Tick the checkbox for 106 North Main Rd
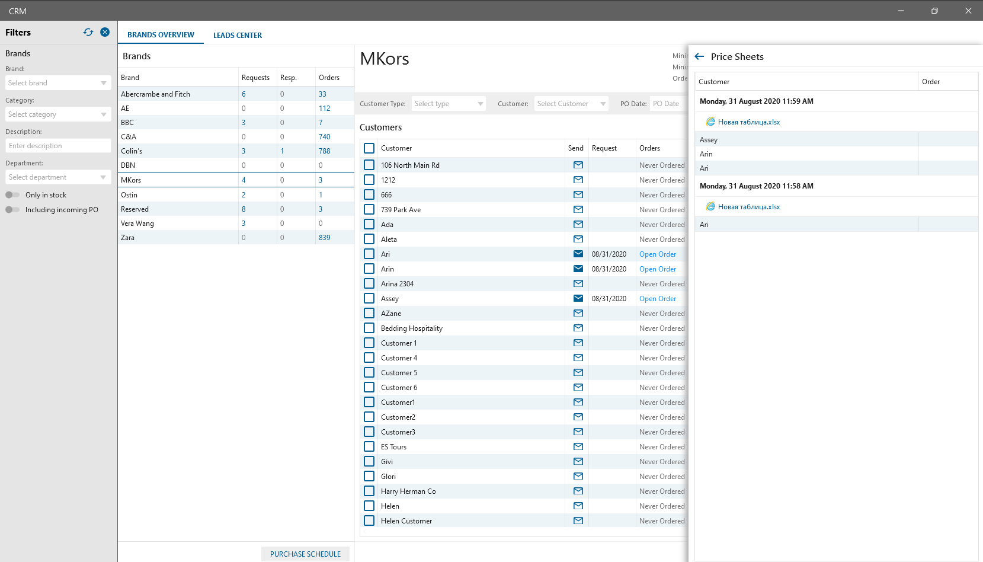The width and height of the screenshot is (983, 562). point(369,165)
